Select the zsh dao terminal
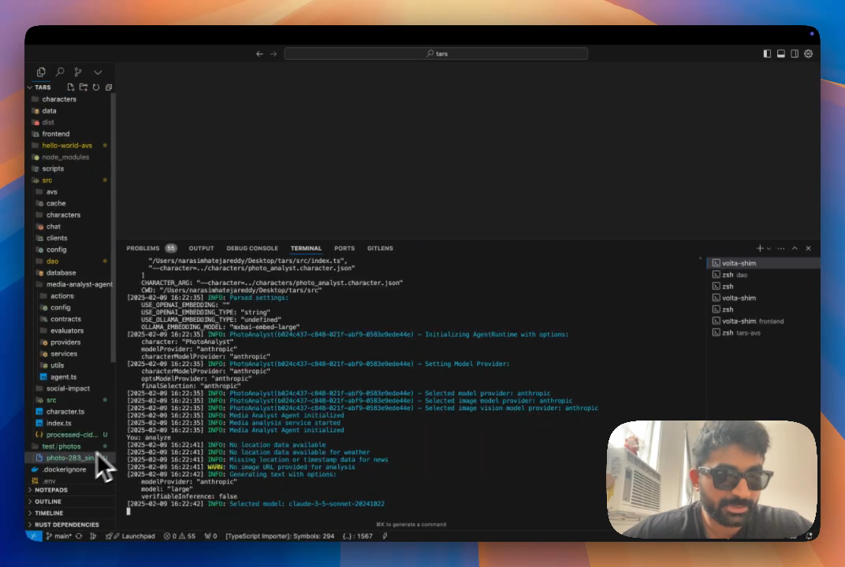This screenshot has width=845, height=567. pos(763,275)
